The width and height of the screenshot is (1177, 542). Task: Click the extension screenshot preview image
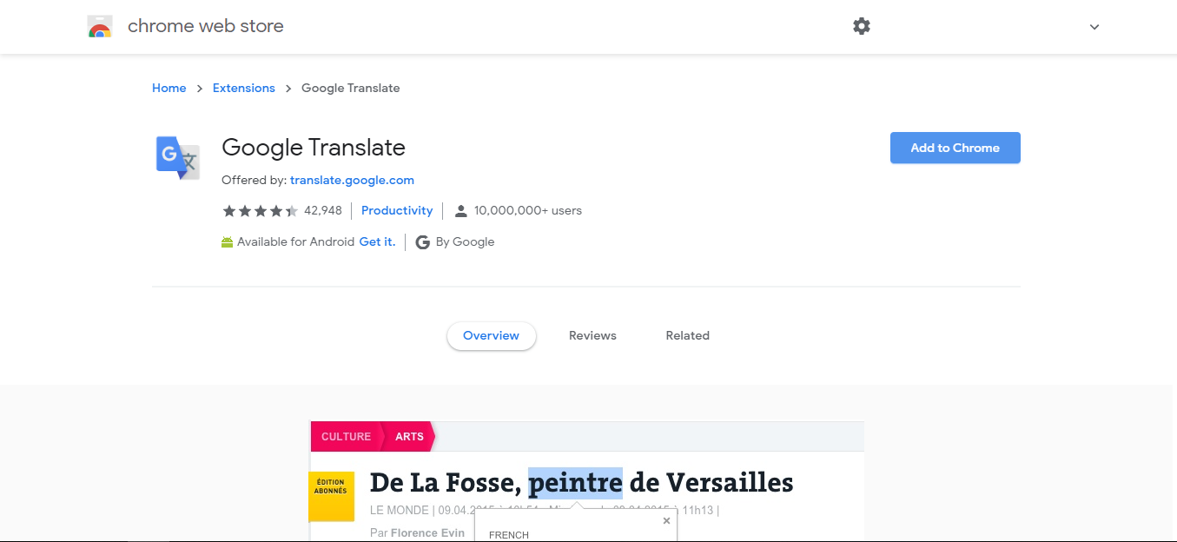[587, 481]
